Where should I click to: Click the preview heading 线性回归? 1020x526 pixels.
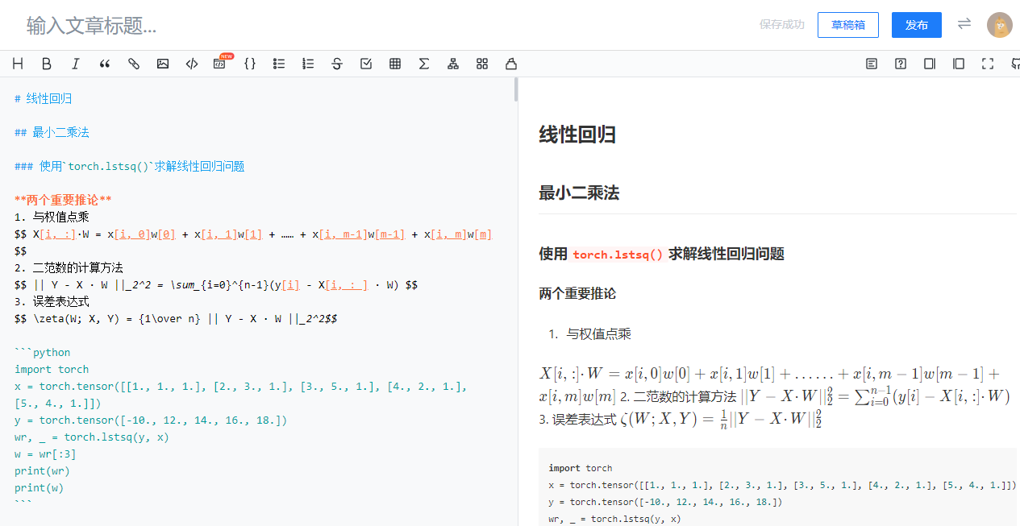577,135
